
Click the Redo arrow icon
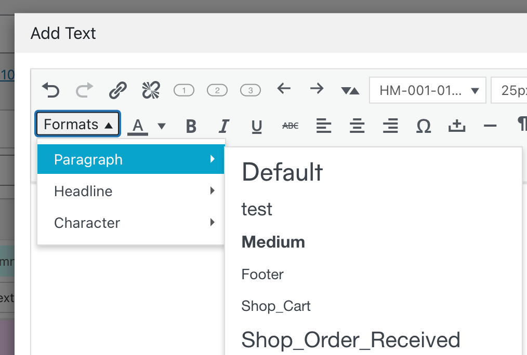pos(84,90)
